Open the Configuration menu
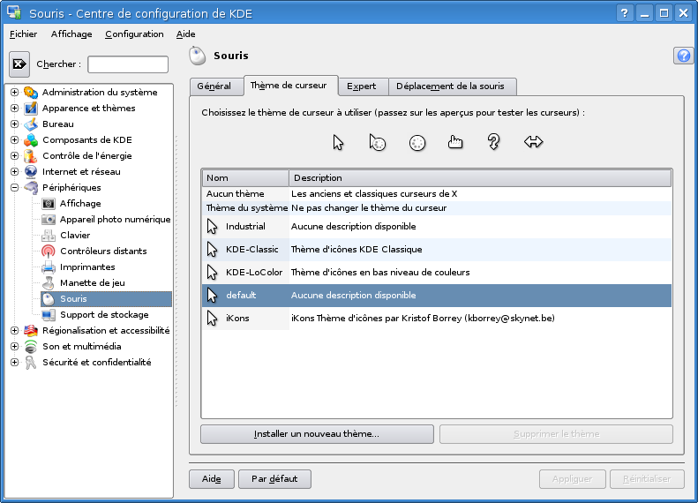Viewport: 698px width, 503px height. [x=134, y=34]
